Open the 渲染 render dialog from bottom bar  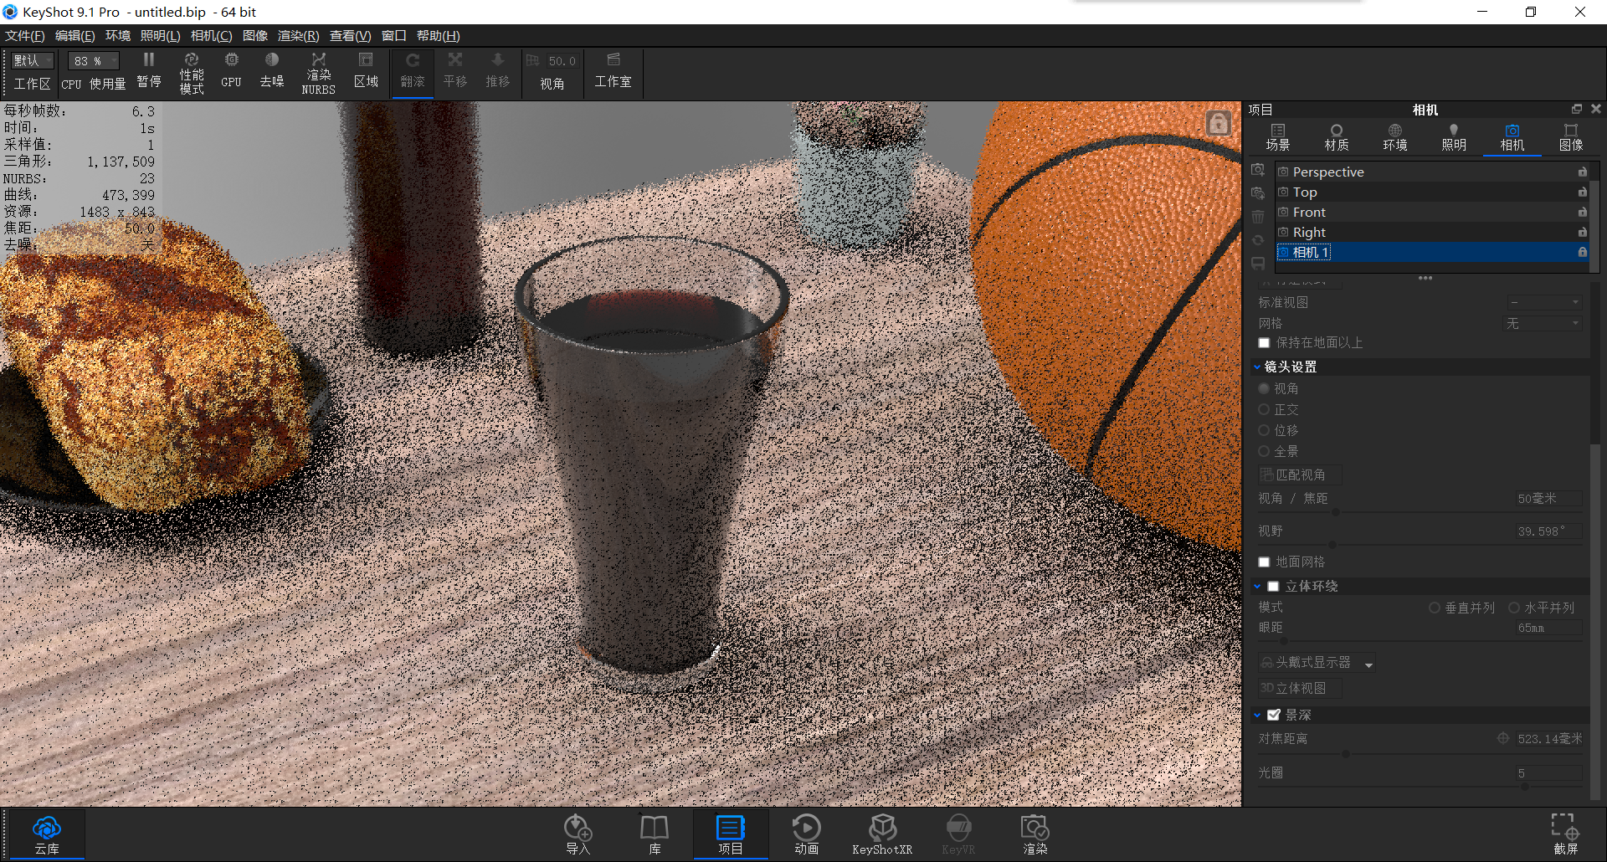click(1035, 834)
